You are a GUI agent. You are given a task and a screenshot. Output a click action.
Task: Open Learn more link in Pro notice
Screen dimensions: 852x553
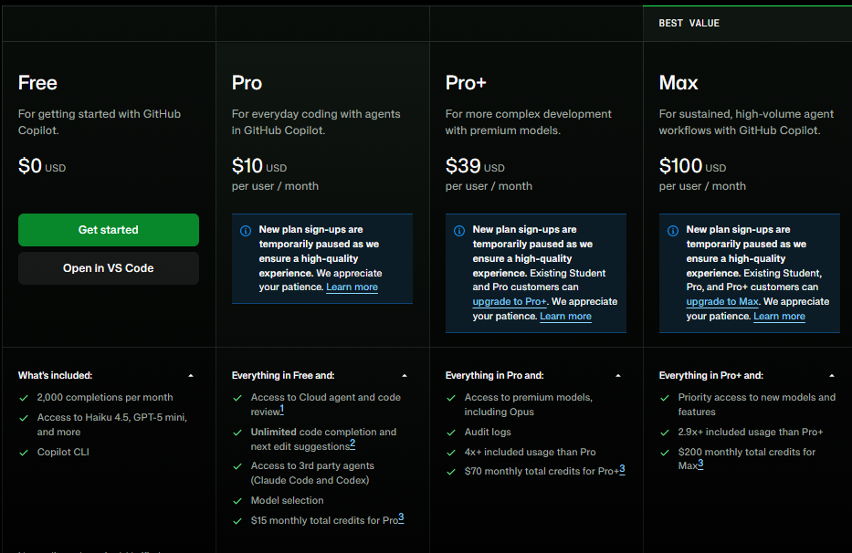coord(352,287)
